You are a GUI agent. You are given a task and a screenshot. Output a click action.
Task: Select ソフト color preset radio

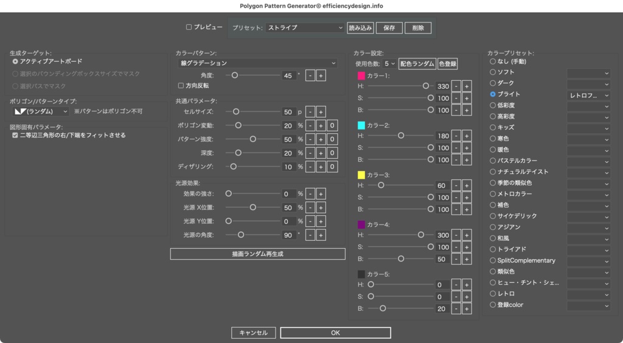click(493, 72)
